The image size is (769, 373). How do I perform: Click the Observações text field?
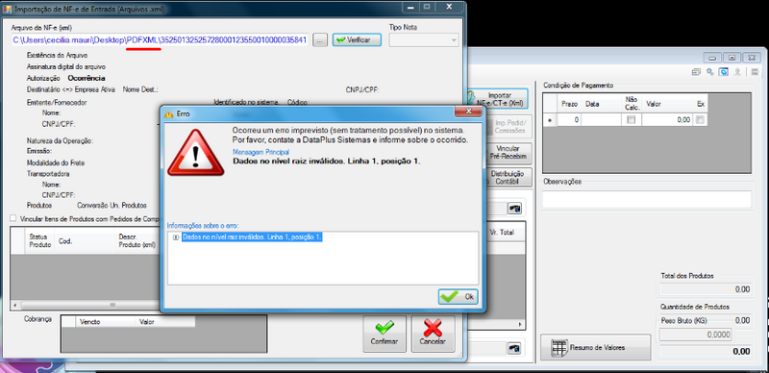(x=646, y=199)
